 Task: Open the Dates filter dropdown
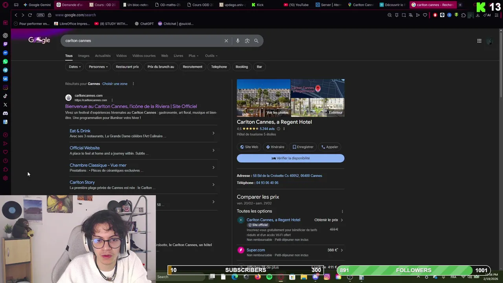(x=75, y=67)
